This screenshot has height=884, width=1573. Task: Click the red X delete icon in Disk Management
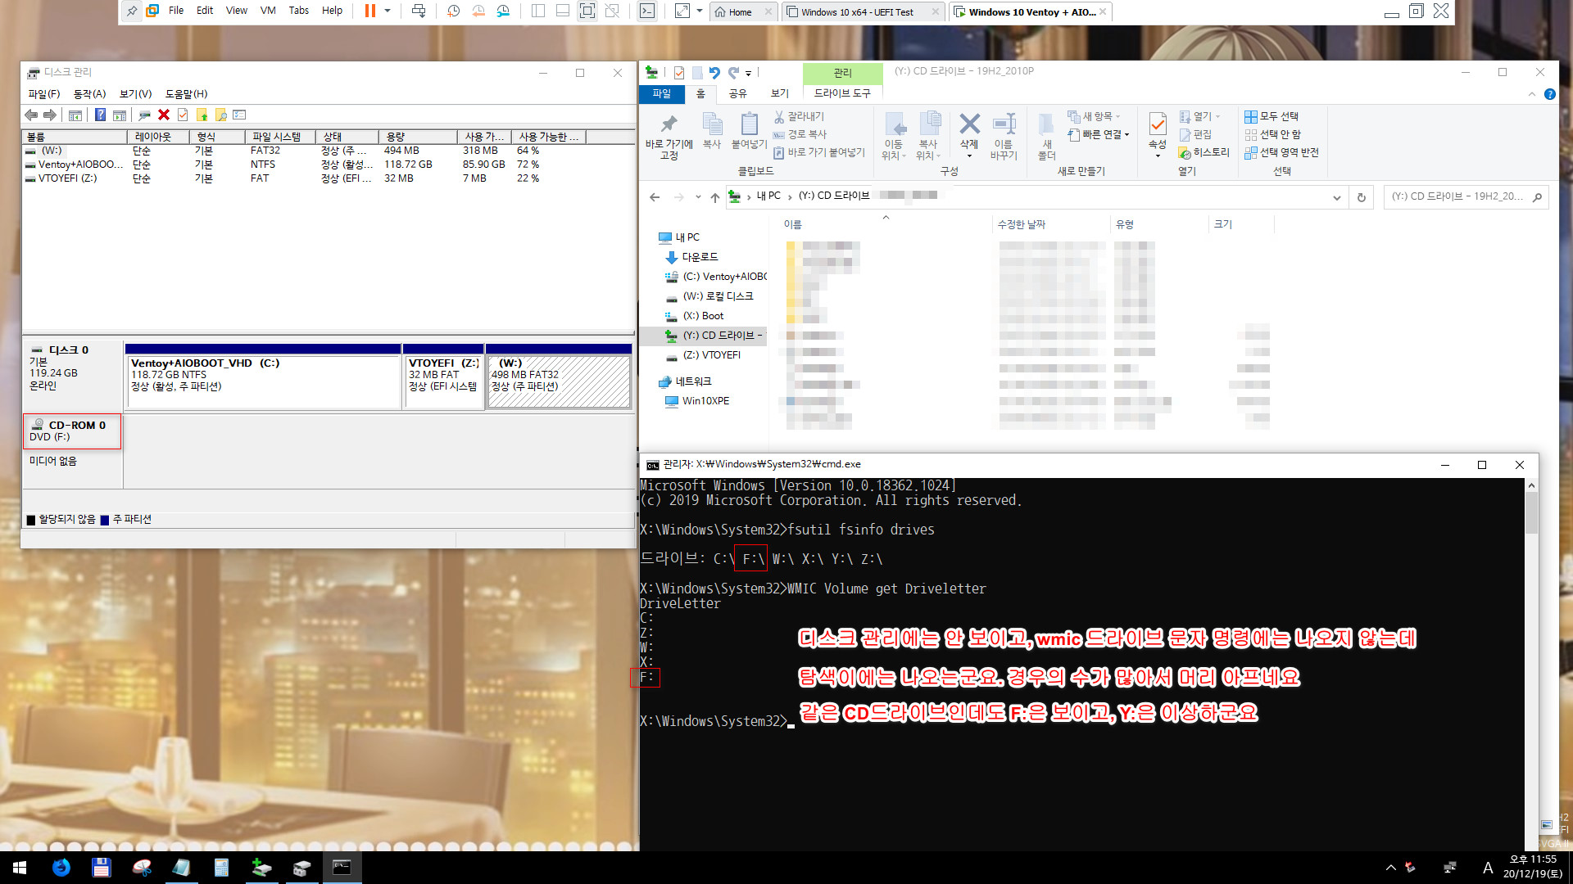tap(164, 115)
